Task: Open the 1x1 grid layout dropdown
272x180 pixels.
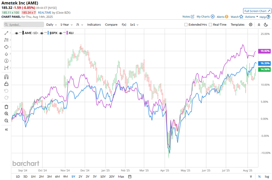Action: point(134,25)
